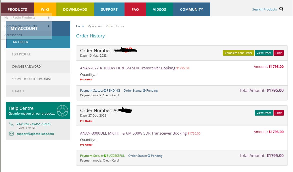Click 'Total Amount: $1795.00' of first order
The width and height of the screenshot is (293, 172).
coord(261,90)
